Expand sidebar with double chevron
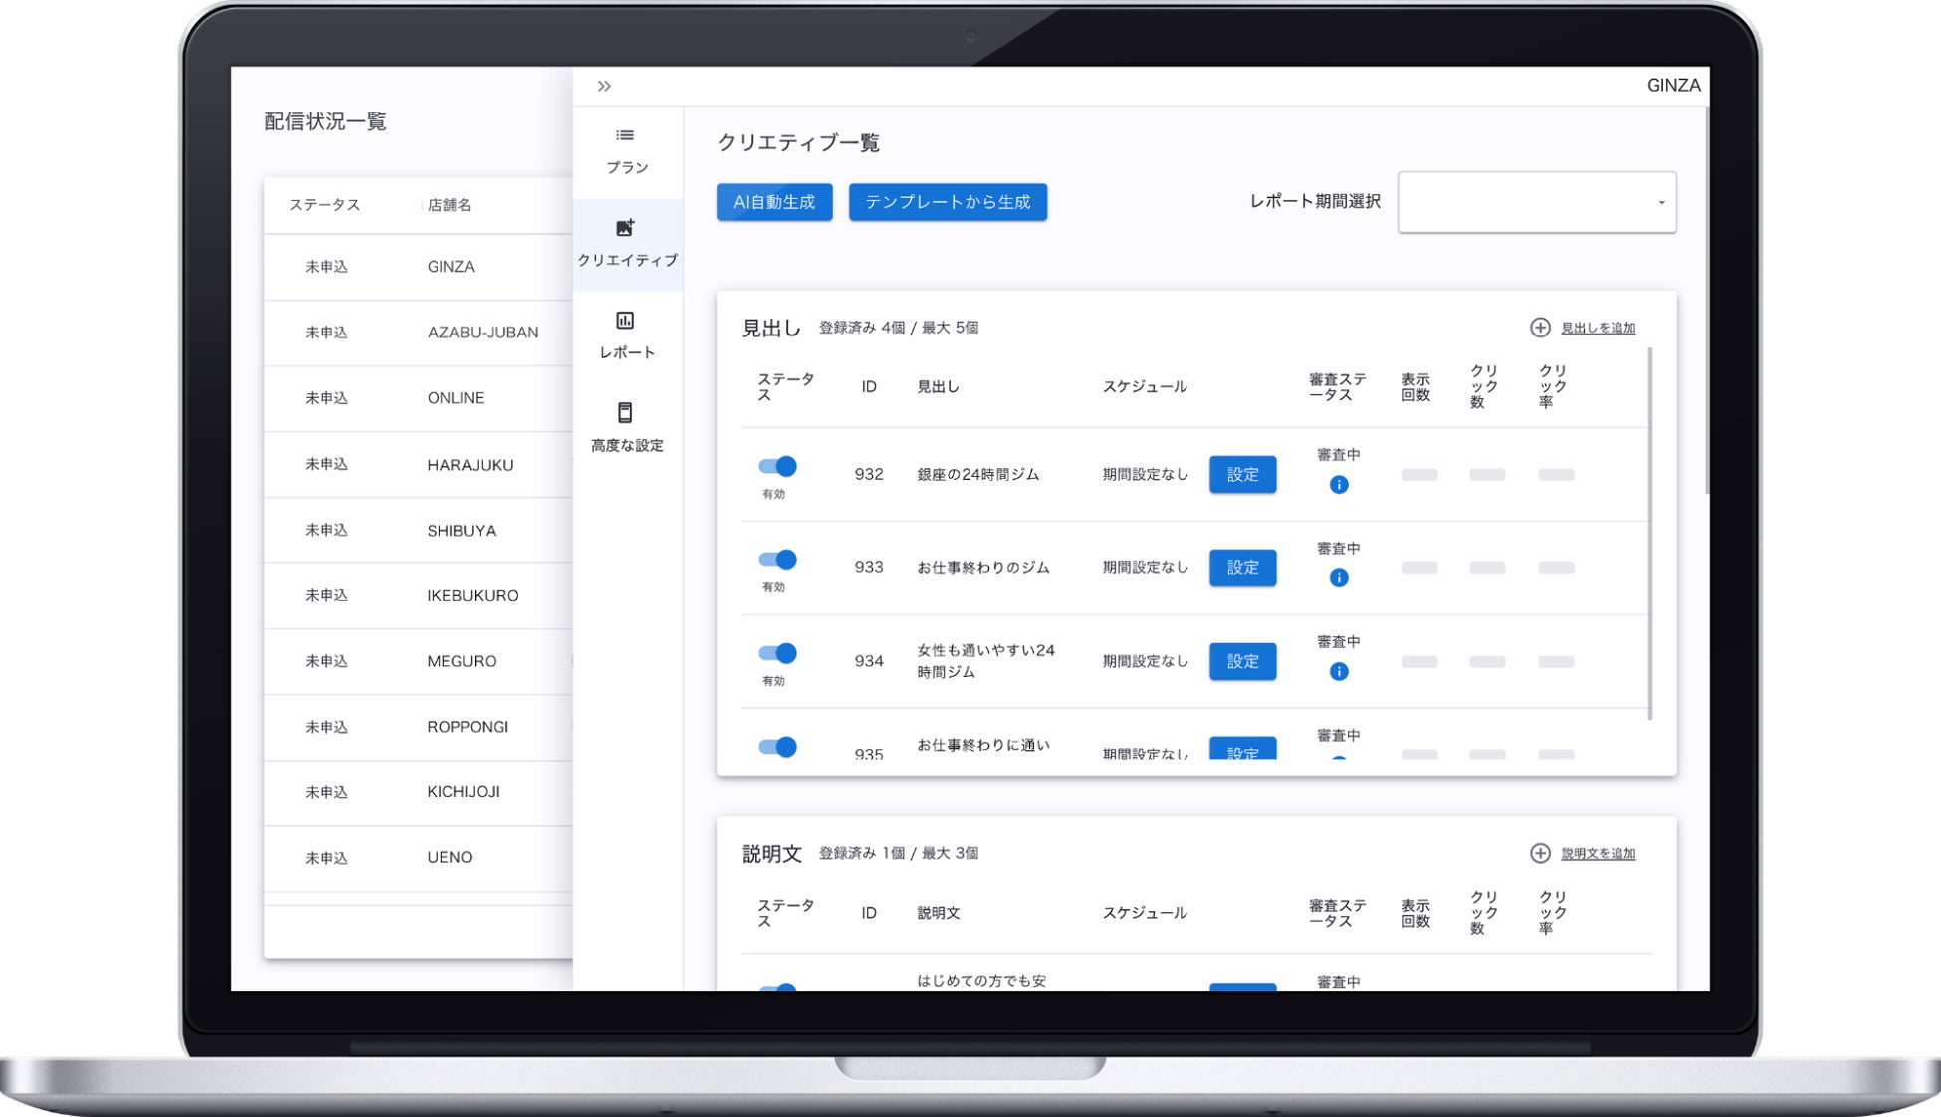Image resolution: width=1941 pixels, height=1117 pixels. (604, 86)
